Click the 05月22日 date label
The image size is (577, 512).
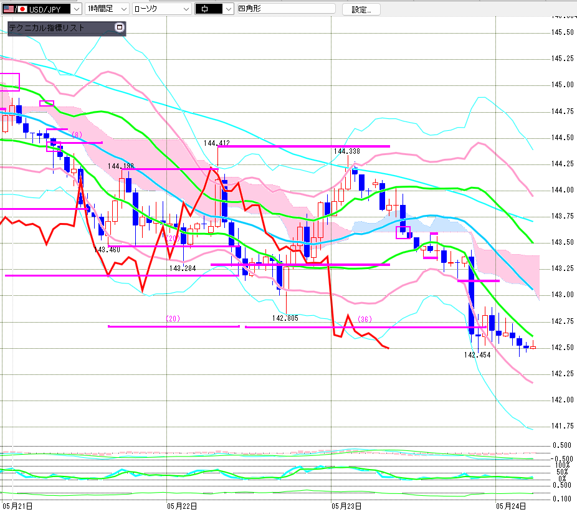click(x=182, y=506)
